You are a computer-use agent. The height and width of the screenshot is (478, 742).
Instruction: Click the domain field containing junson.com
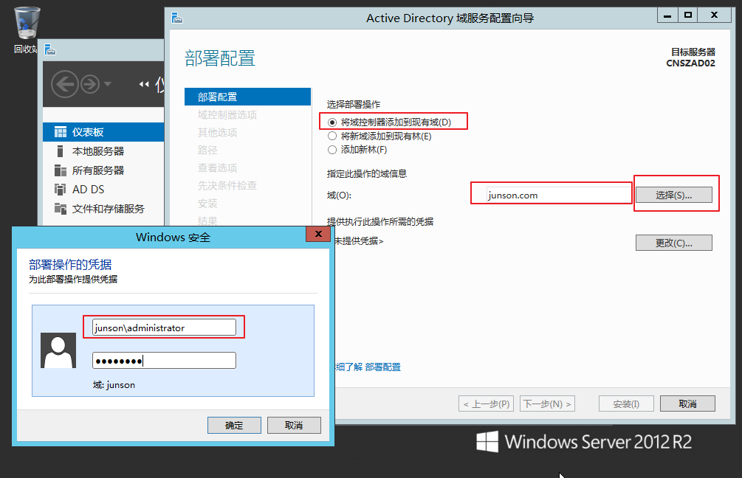click(x=558, y=195)
